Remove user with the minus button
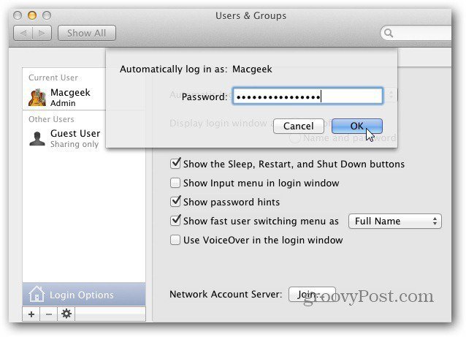466x337 pixels. (49, 314)
